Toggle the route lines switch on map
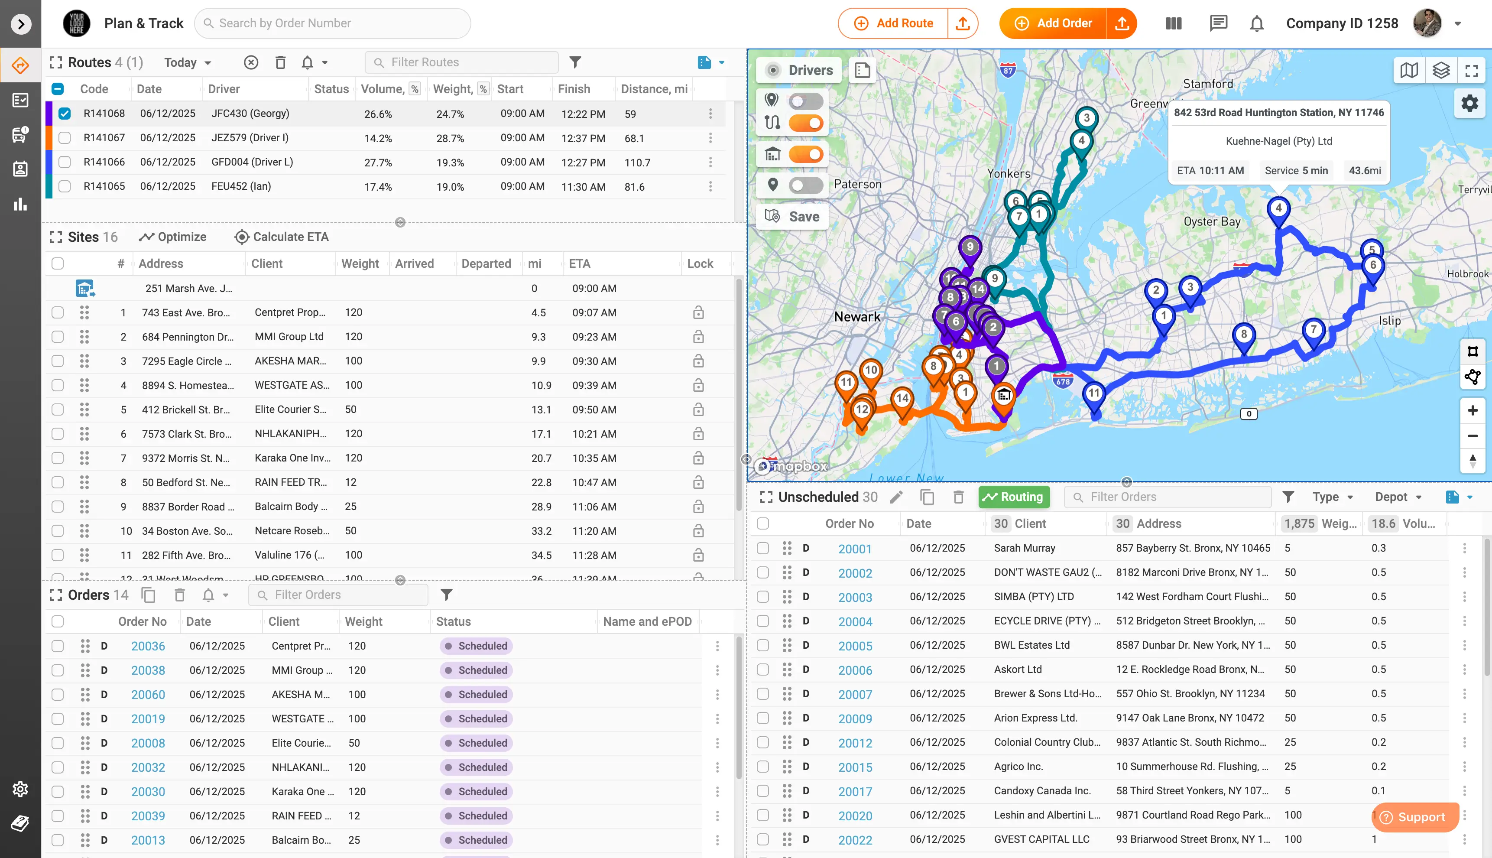The height and width of the screenshot is (858, 1492). [x=806, y=123]
